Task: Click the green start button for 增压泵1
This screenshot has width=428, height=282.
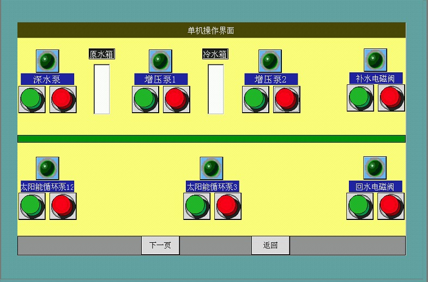Action: (x=146, y=100)
